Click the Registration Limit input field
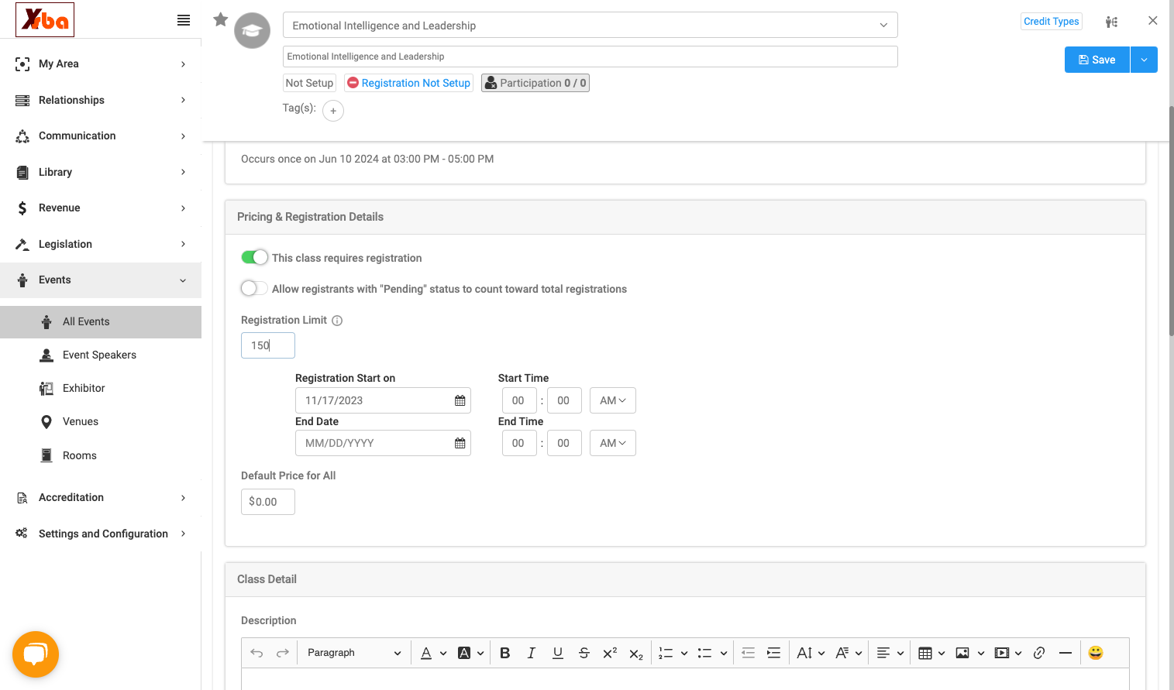The width and height of the screenshot is (1174, 690). pos(268,345)
